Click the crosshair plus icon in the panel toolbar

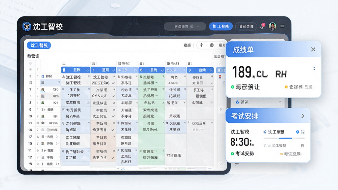pyautogui.click(x=201, y=45)
